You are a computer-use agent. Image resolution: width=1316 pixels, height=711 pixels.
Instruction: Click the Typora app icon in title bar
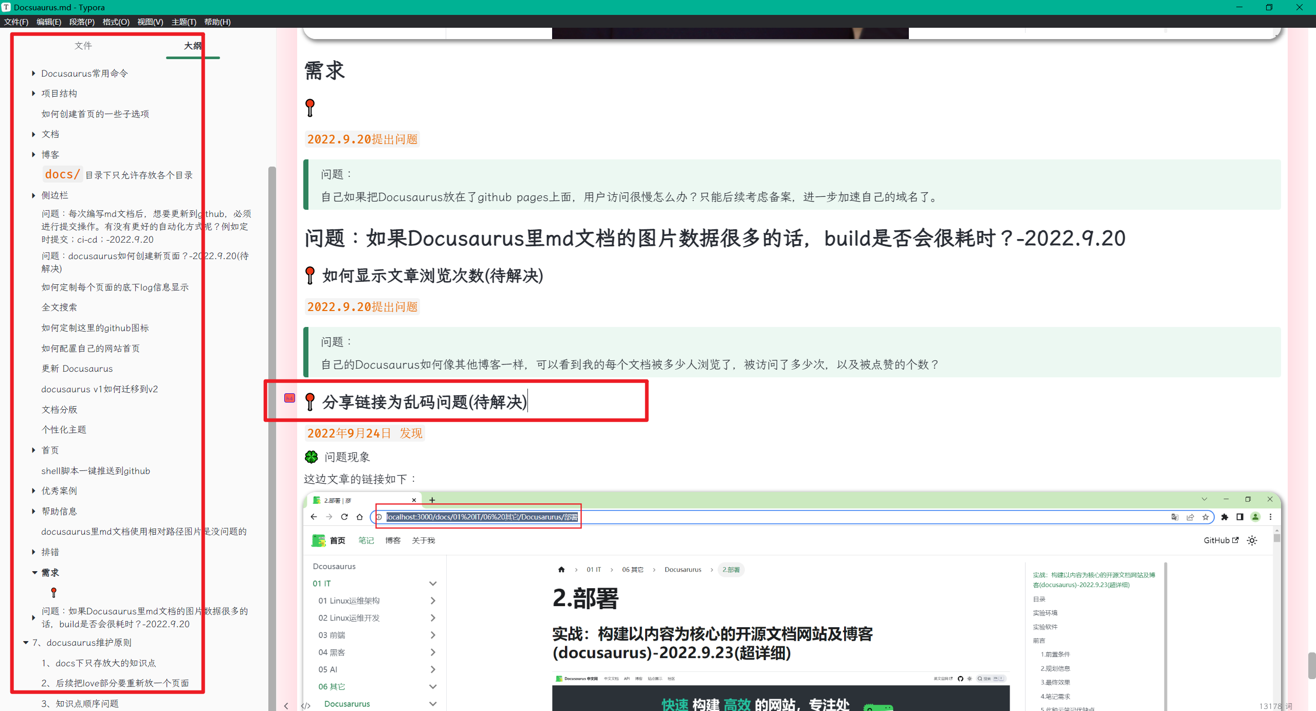(x=6, y=7)
